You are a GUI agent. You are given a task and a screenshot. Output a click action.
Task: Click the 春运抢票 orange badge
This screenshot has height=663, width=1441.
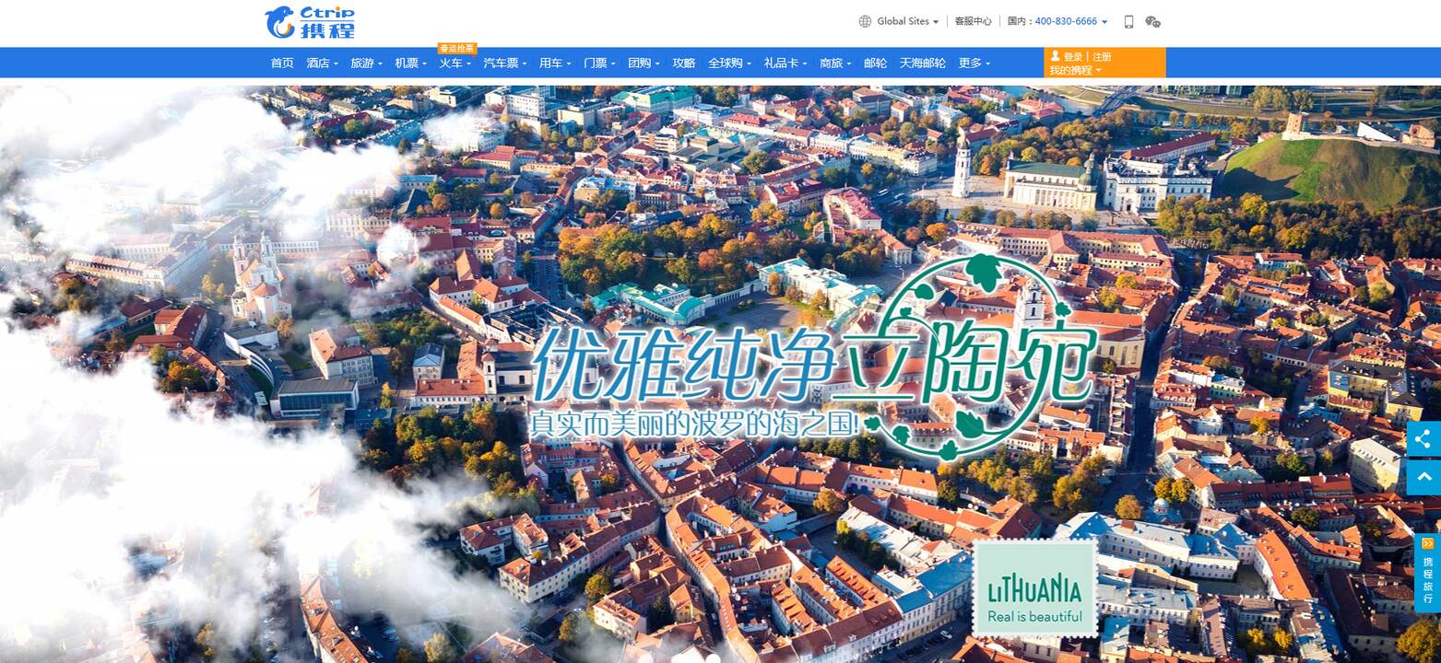pos(457,49)
